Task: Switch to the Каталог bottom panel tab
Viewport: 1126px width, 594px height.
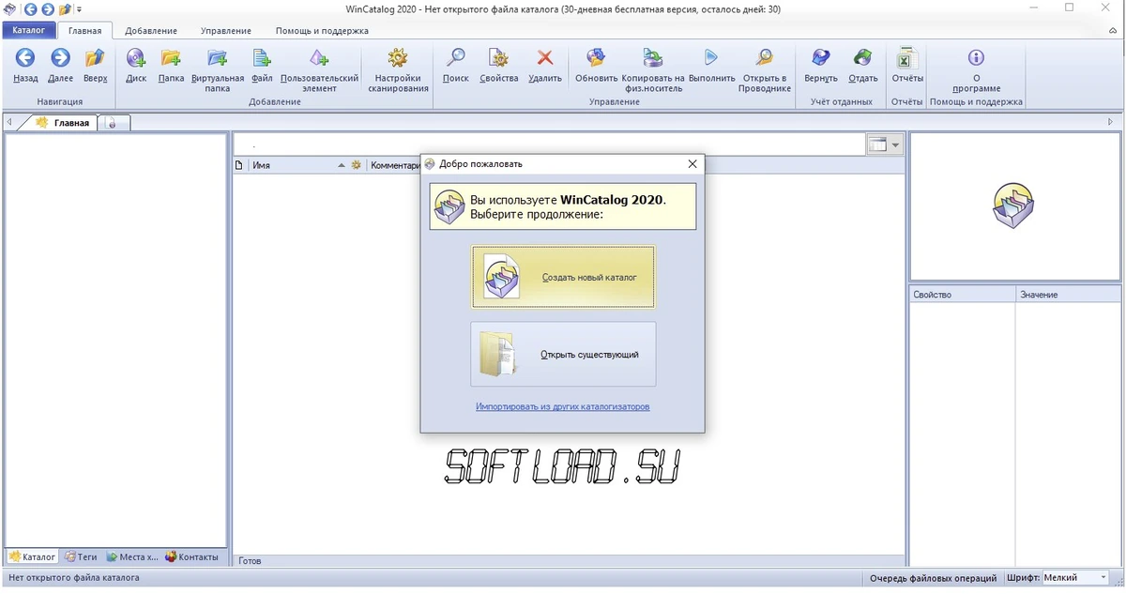Action: pyautogui.click(x=32, y=556)
